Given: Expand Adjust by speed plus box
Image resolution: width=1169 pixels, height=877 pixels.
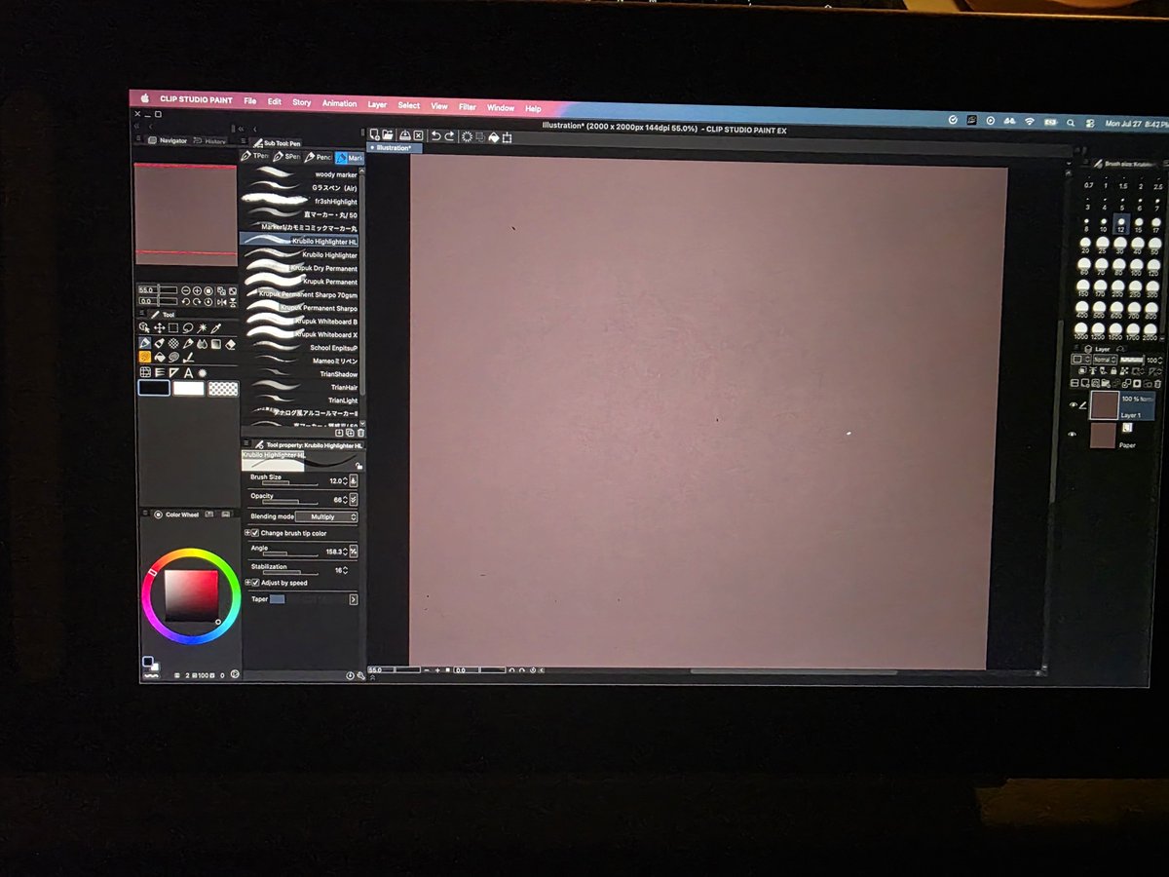Looking at the screenshot, I should 247,583.
